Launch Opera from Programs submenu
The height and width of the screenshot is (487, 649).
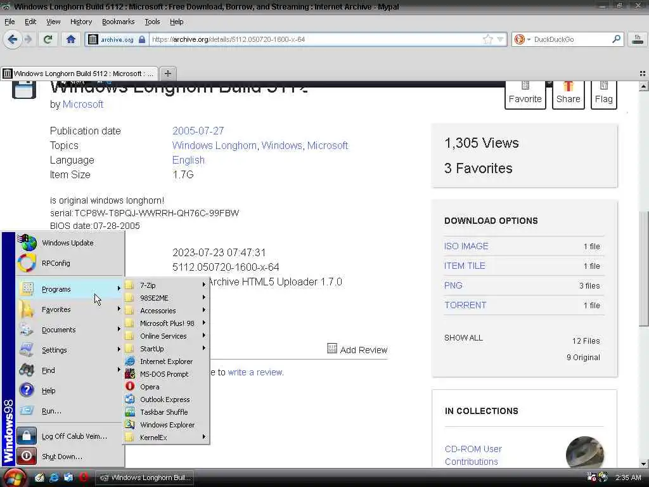click(x=166, y=386)
